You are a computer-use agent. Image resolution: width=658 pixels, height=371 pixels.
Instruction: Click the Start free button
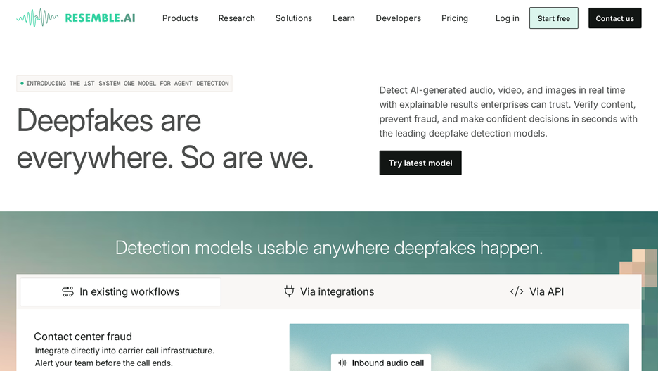[554, 18]
